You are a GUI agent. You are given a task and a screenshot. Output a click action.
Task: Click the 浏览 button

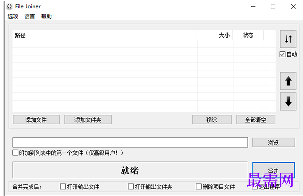[x=274, y=143]
